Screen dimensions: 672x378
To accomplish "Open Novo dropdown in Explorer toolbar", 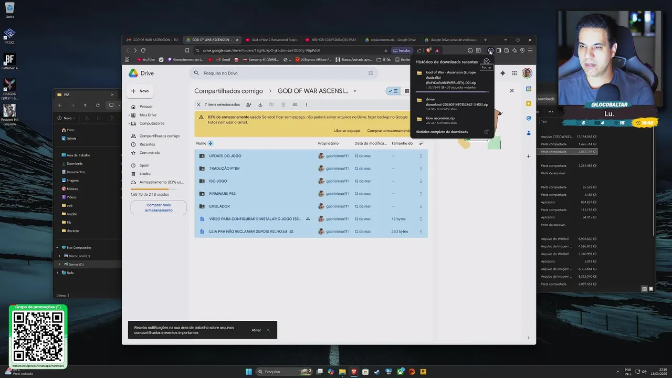I will (x=67, y=118).
